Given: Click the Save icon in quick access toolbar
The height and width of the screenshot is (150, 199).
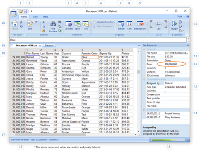Looking at the screenshot, I should coord(26,11).
